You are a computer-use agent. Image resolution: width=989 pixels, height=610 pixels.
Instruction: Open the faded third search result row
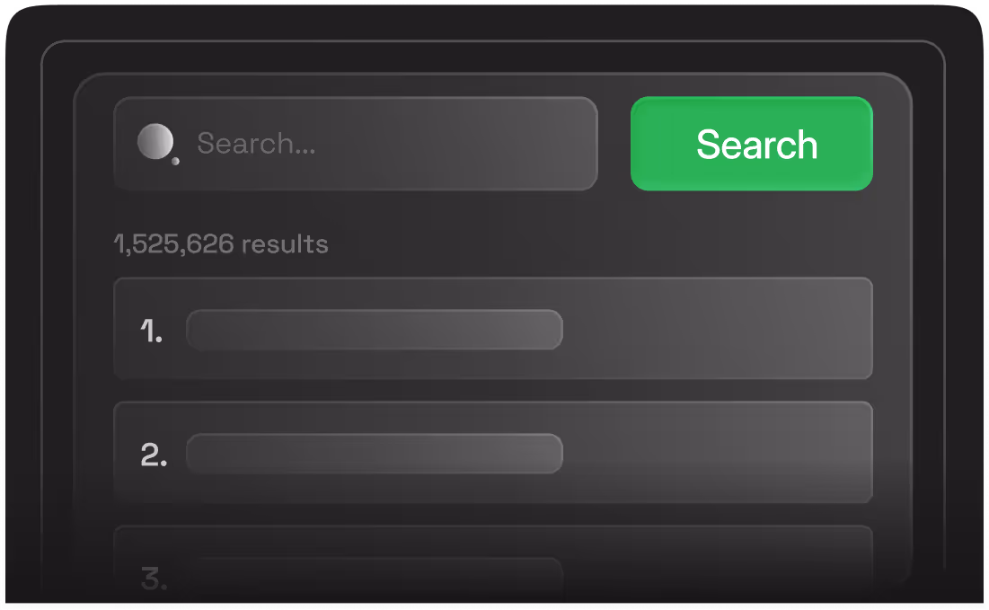point(493,563)
